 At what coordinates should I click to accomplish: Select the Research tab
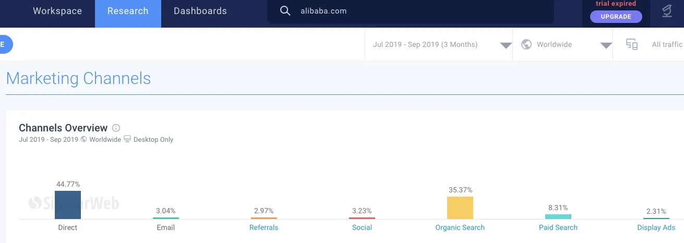click(128, 11)
